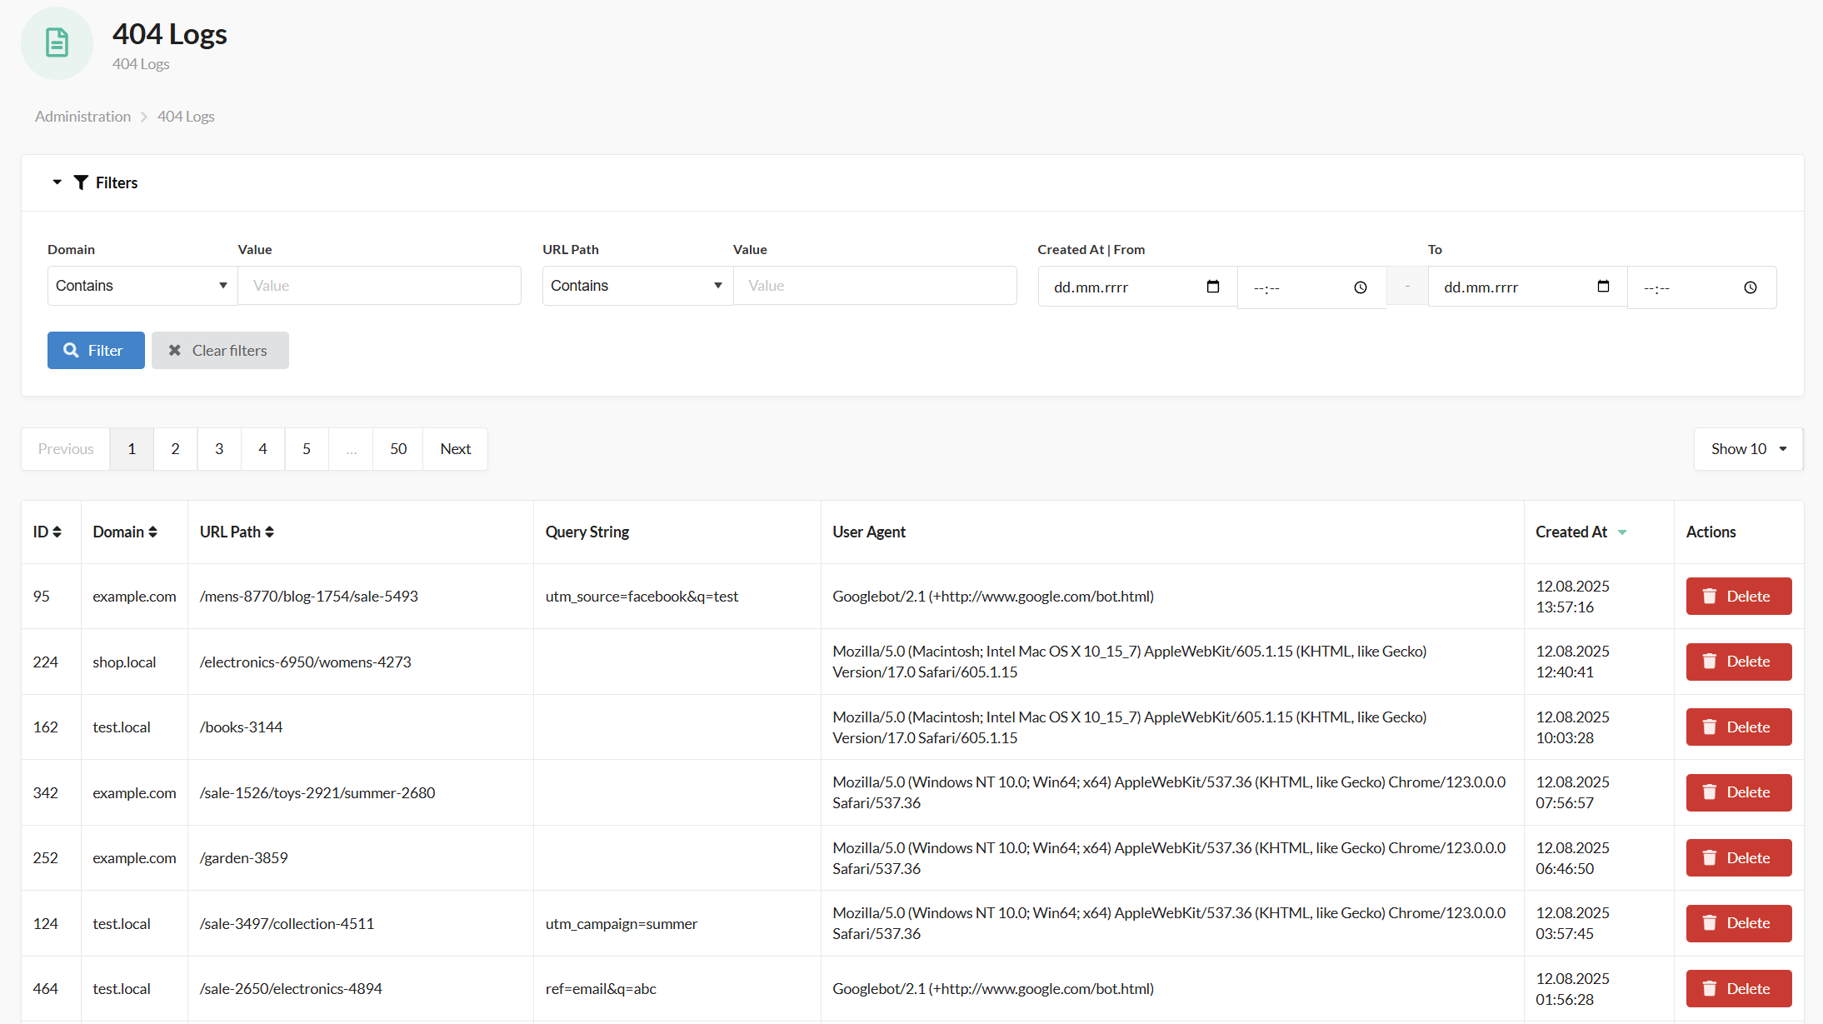This screenshot has height=1024, width=1823.
Task: Delete the log entry with ID 95
Action: [1738, 597]
